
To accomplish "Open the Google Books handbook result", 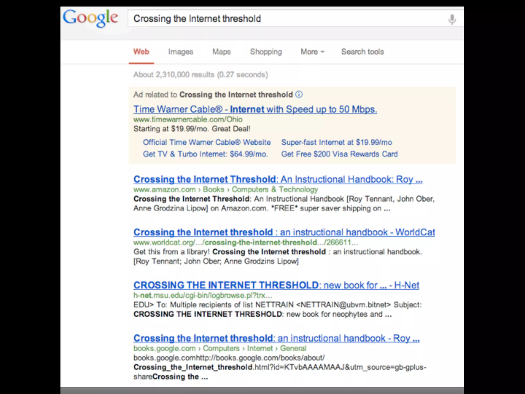I will pyautogui.click(x=276, y=338).
